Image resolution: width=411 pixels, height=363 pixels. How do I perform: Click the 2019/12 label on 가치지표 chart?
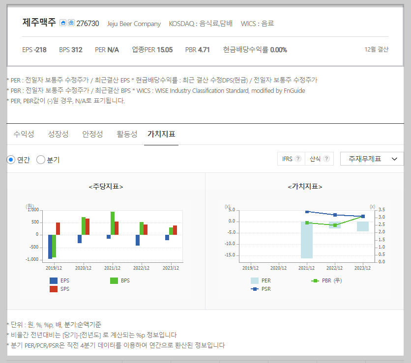pyautogui.click(x=250, y=268)
